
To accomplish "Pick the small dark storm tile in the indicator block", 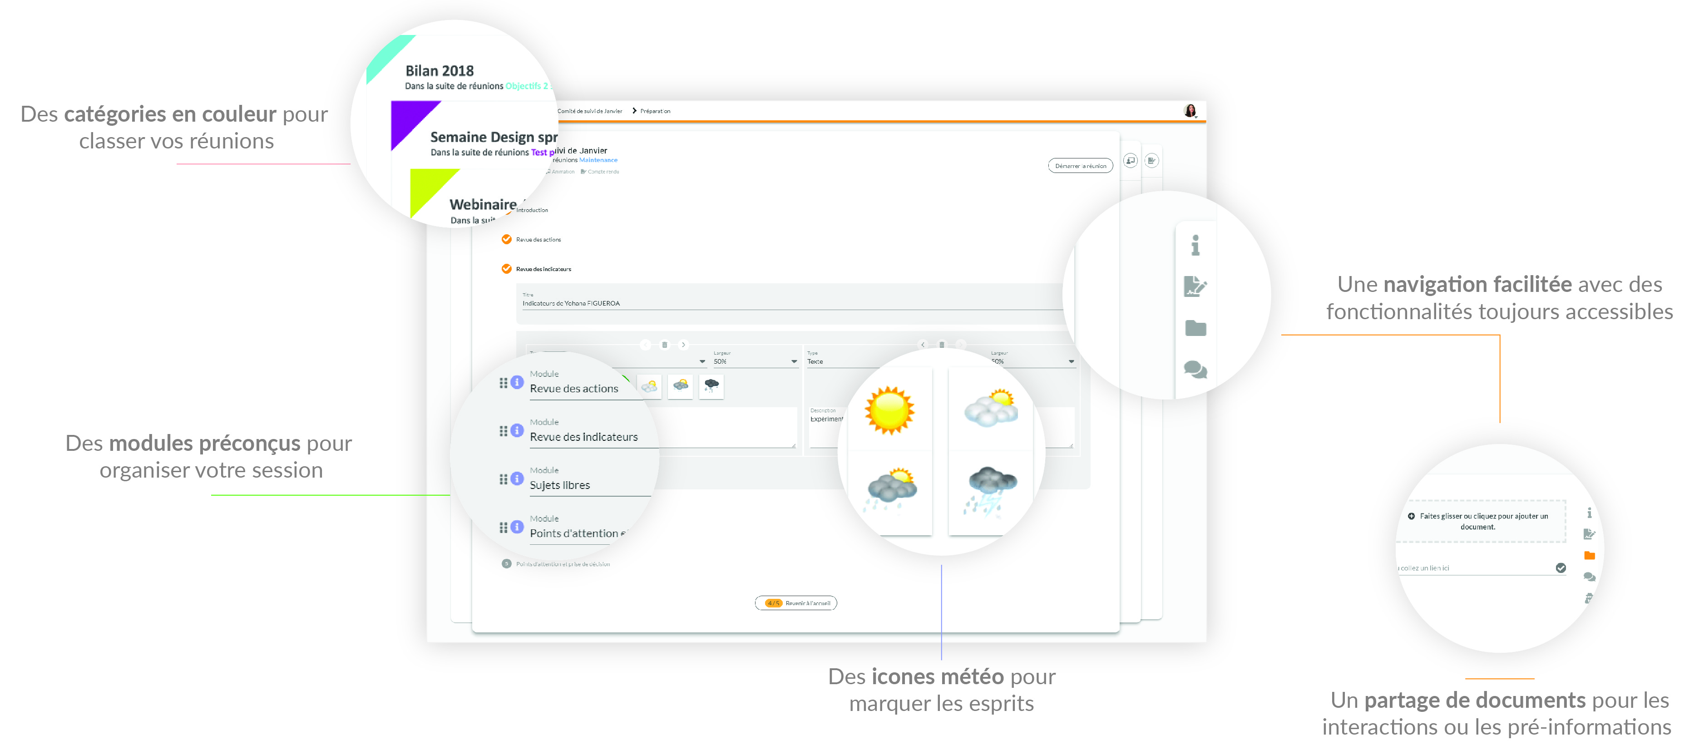I will 711,386.
